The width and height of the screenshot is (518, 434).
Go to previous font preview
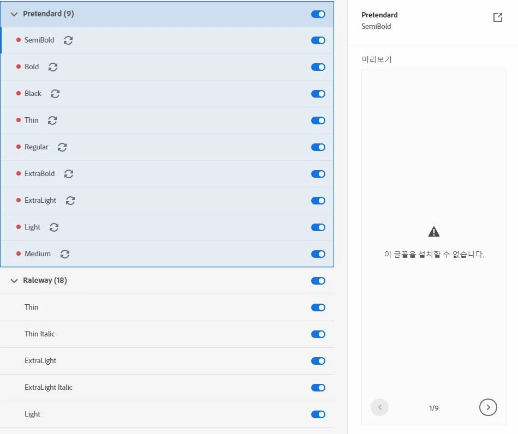tap(379, 407)
